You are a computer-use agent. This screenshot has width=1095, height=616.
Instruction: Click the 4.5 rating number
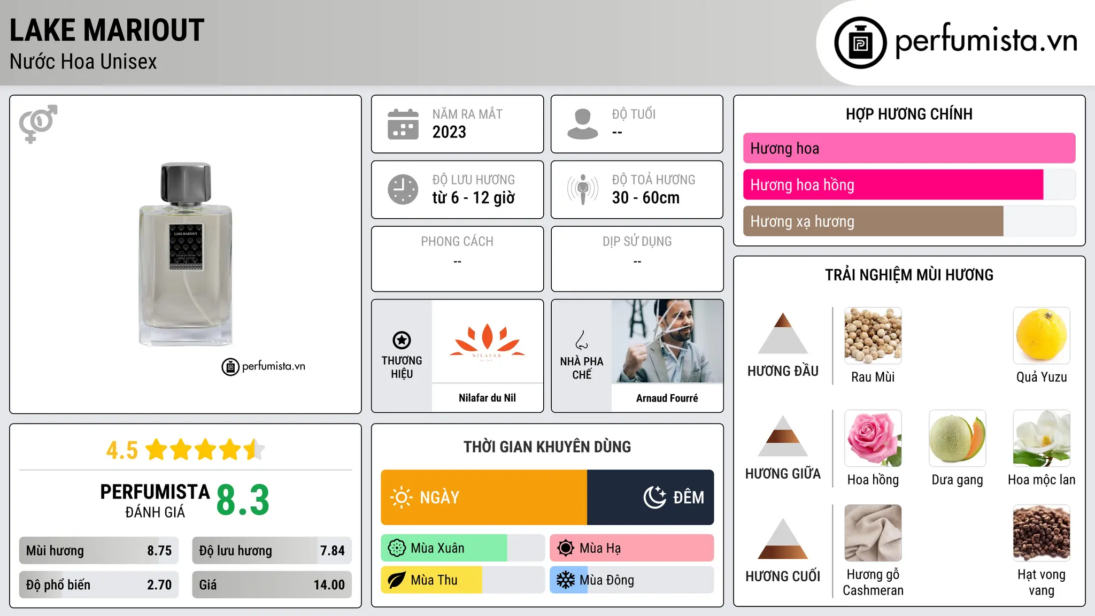tap(122, 450)
